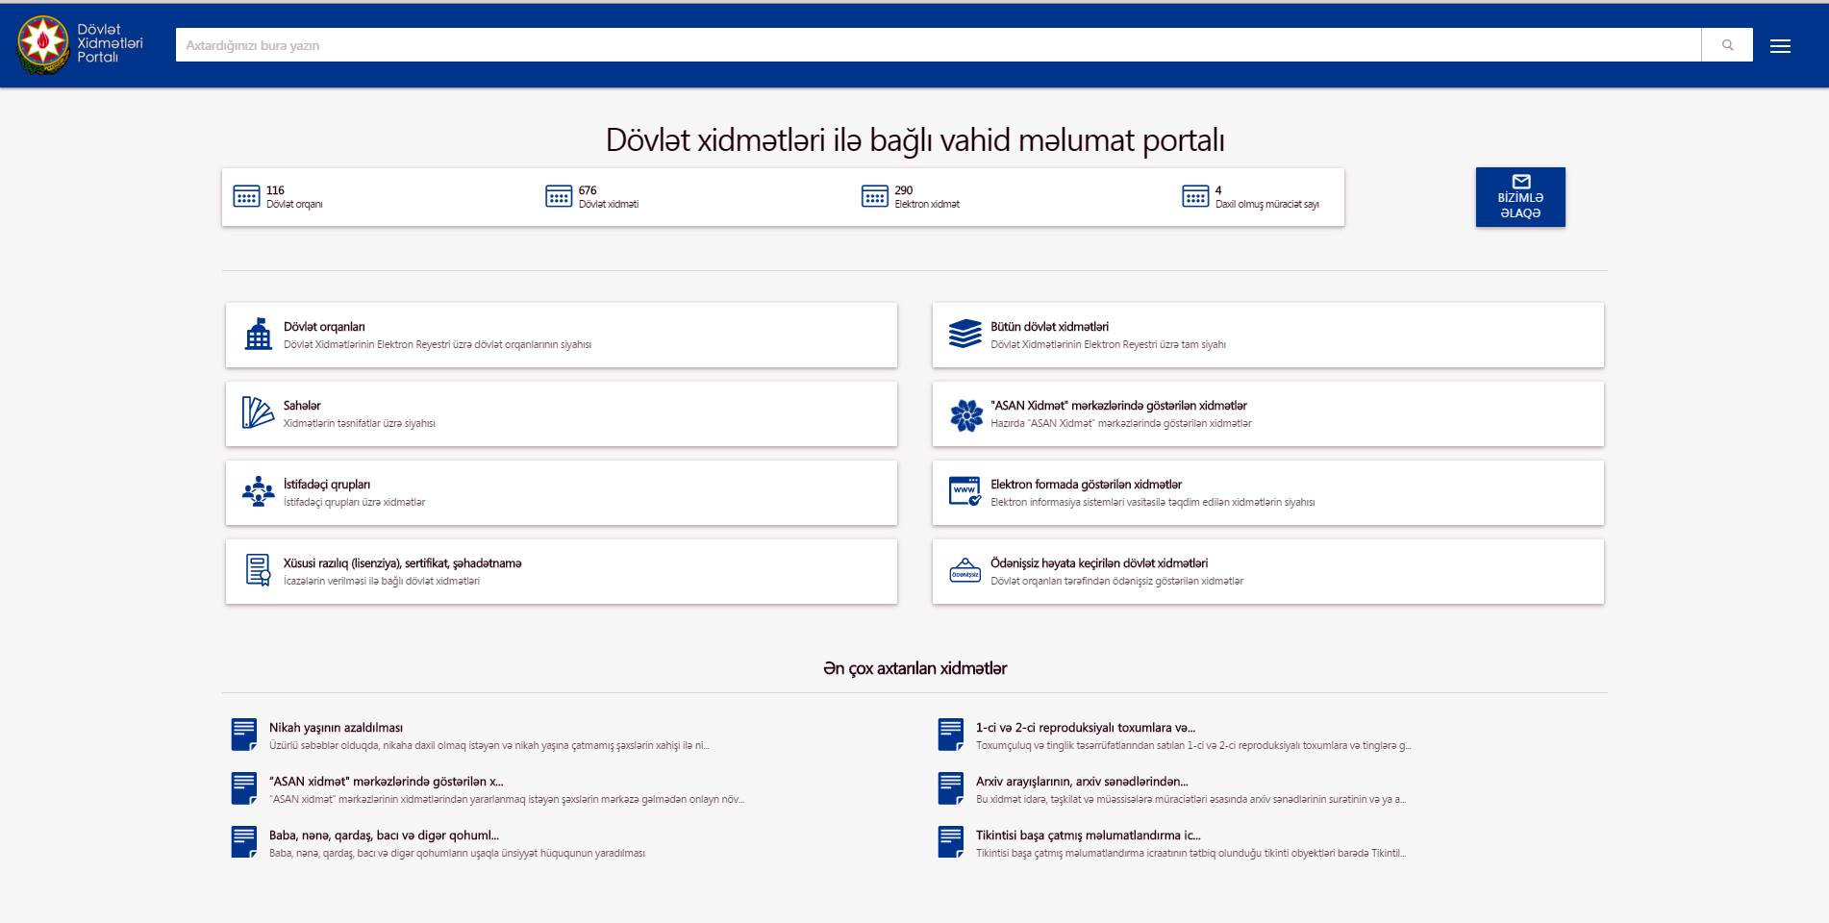
Task: Click the Dövlət orqanları building icon
Action: [x=258, y=335]
